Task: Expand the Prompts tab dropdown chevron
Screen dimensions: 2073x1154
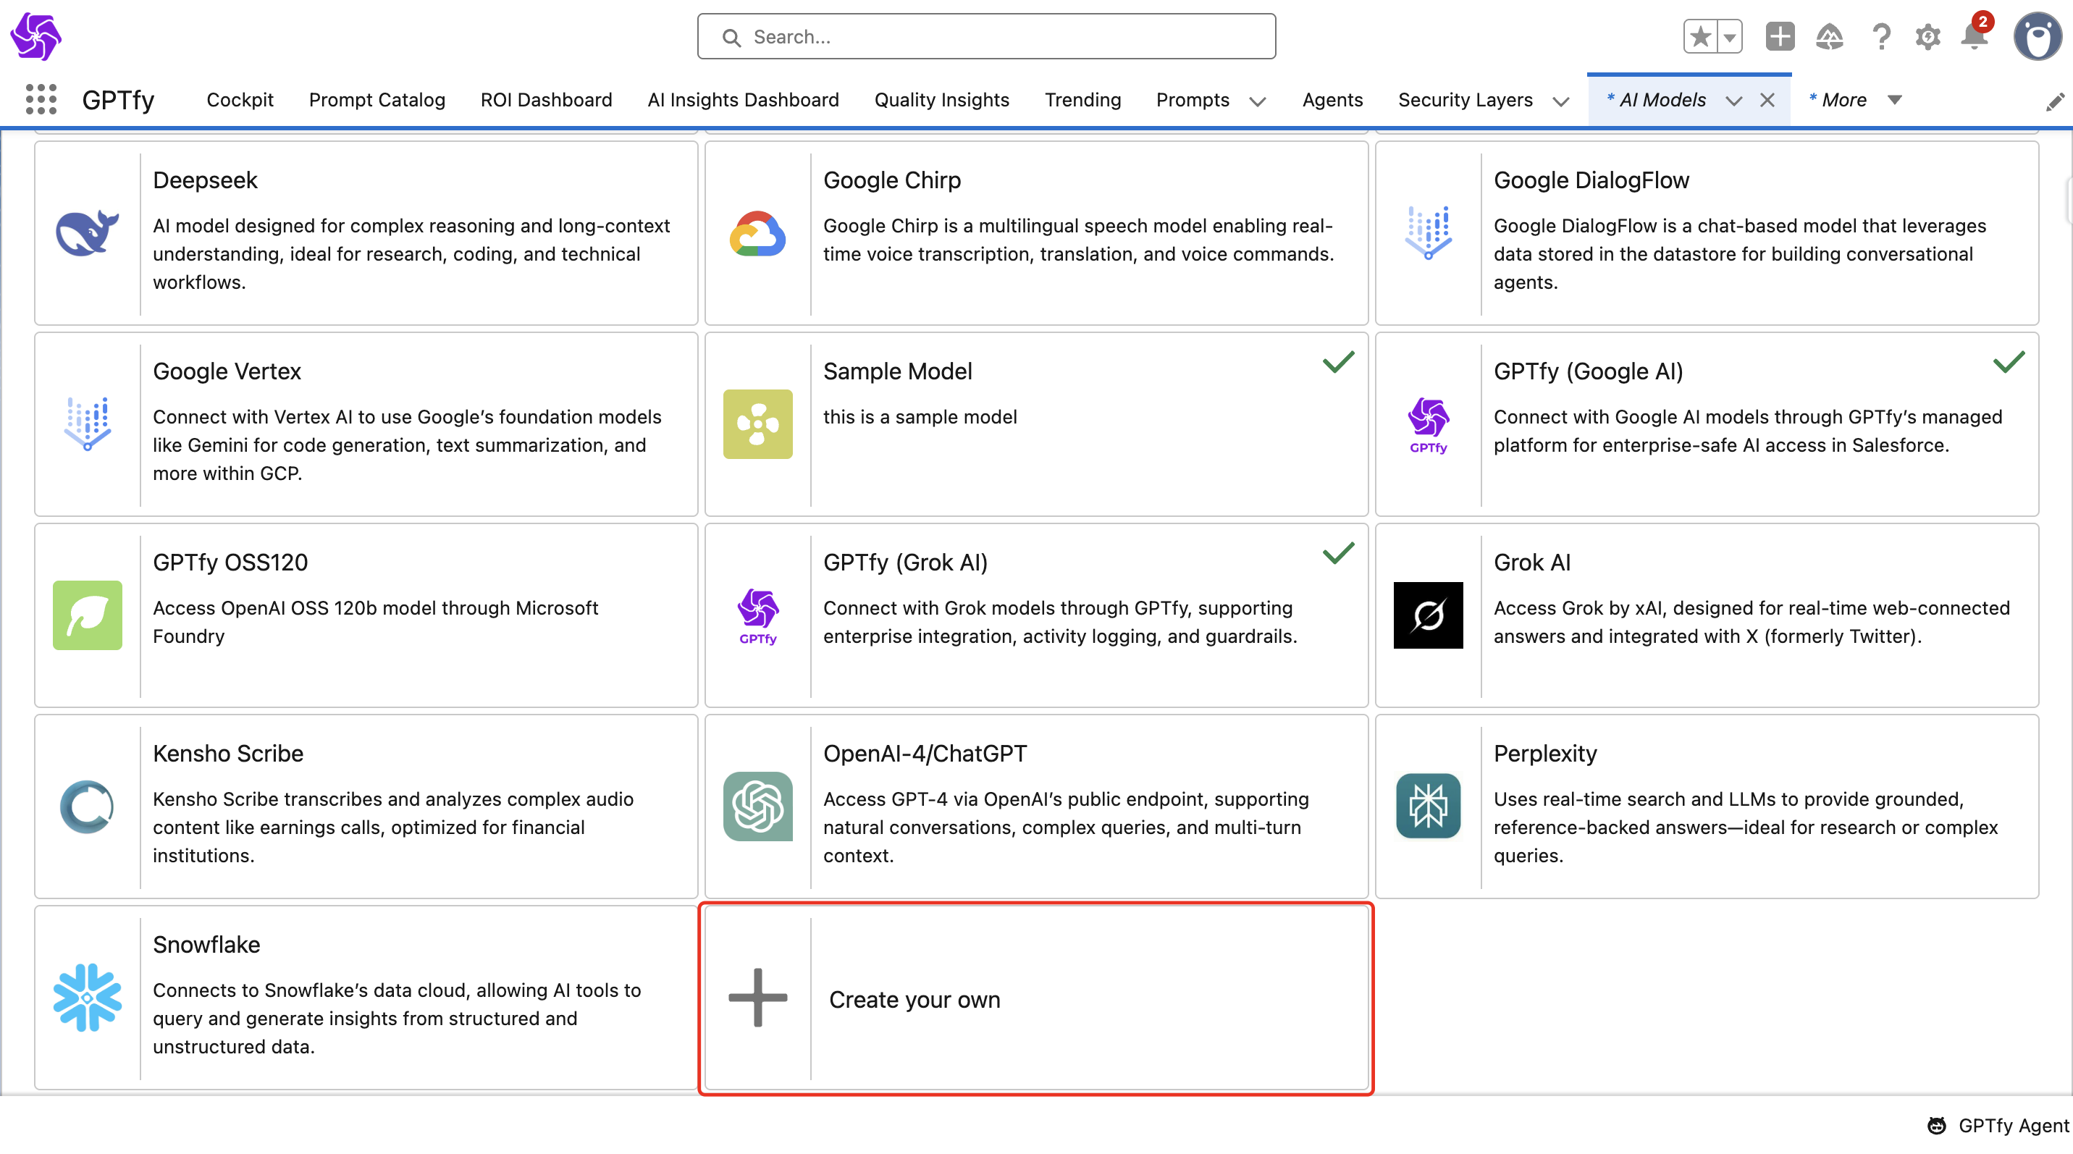Action: (1257, 101)
